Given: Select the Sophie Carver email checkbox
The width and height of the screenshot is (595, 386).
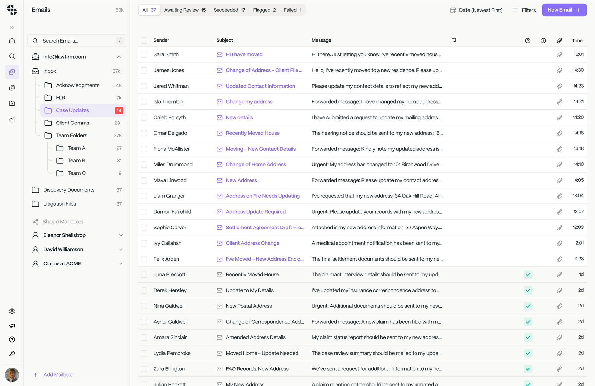Looking at the screenshot, I should point(144,228).
